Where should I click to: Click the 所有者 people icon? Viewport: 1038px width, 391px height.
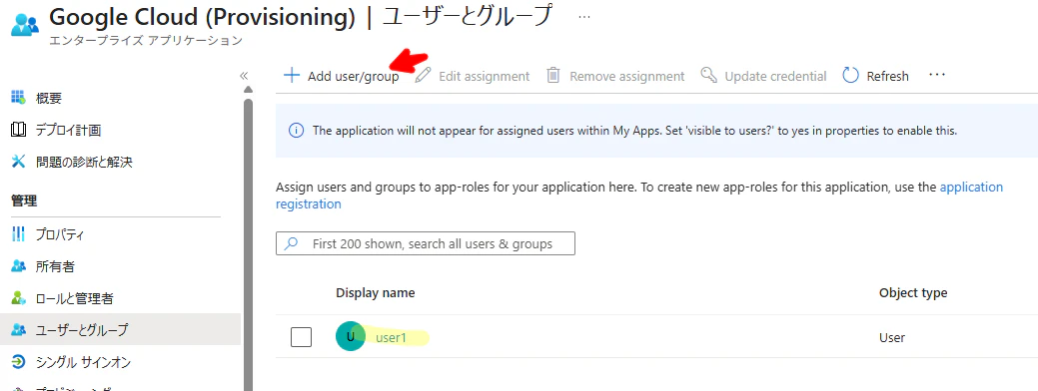(19, 266)
